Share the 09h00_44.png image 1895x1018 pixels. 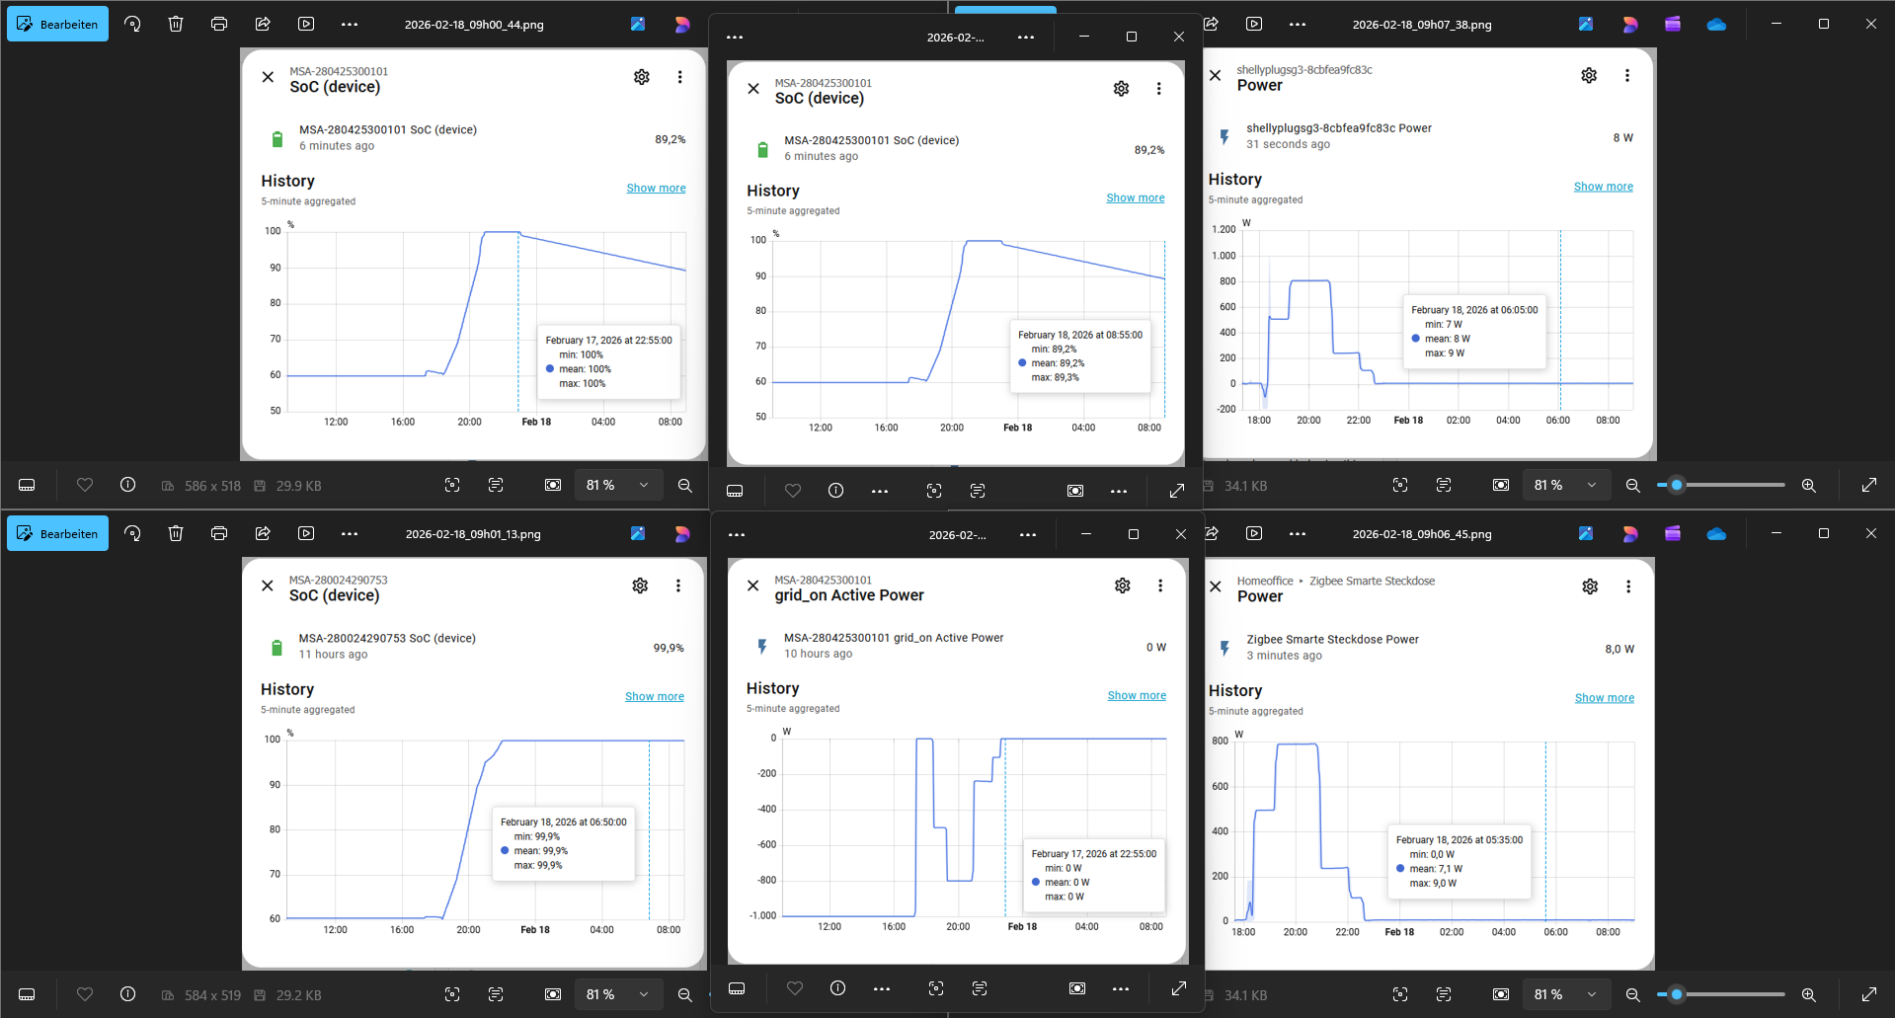[263, 25]
